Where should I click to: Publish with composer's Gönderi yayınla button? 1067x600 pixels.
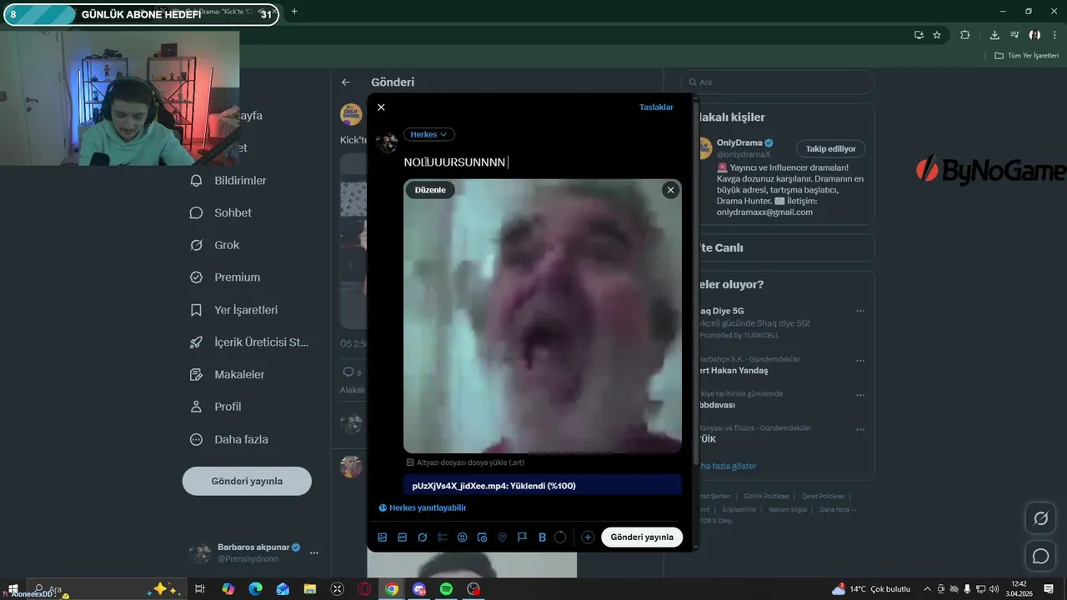tap(642, 537)
